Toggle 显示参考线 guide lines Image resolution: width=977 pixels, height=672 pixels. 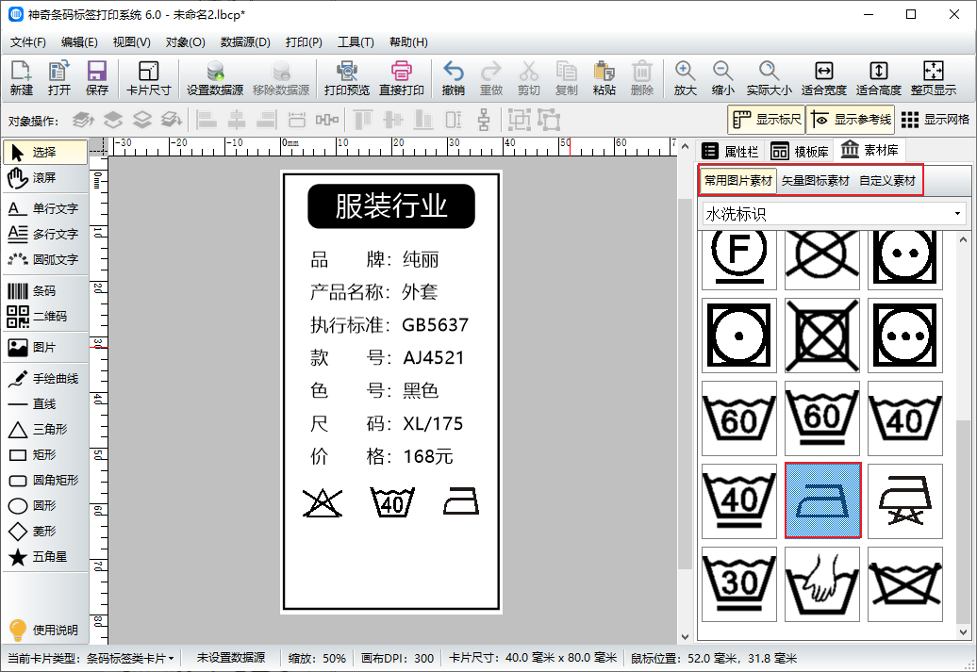point(851,120)
